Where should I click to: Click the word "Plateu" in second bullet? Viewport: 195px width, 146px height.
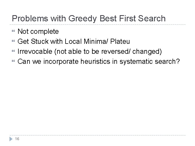coord(120,41)
